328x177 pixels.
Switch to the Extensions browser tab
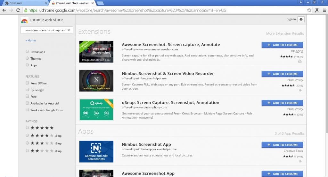click(24, 3)
